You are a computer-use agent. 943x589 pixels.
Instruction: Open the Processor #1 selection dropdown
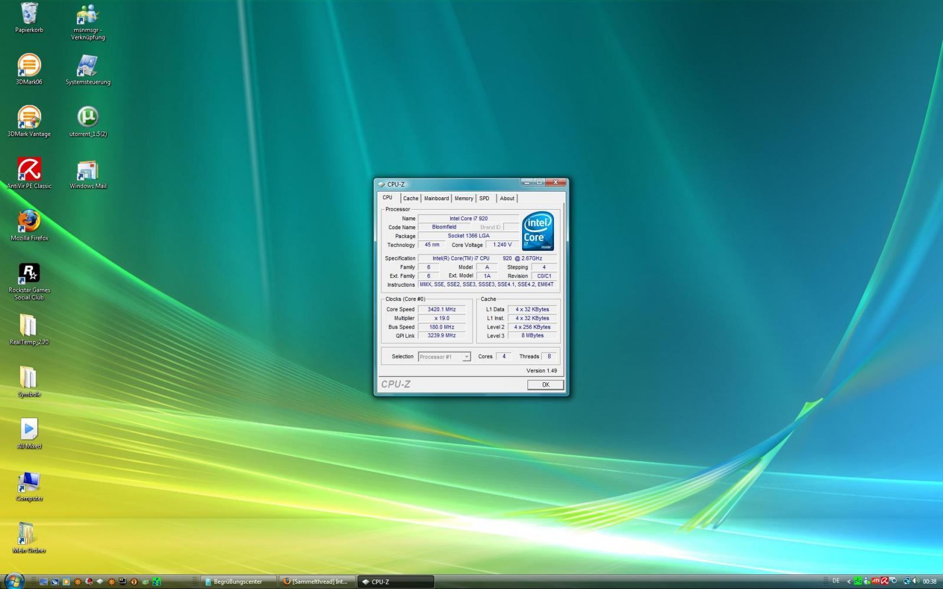coord(444,356)
